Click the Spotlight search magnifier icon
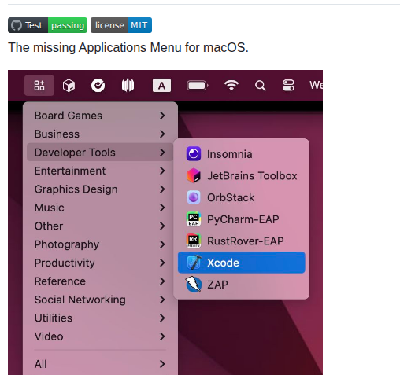 click(261, 86)
